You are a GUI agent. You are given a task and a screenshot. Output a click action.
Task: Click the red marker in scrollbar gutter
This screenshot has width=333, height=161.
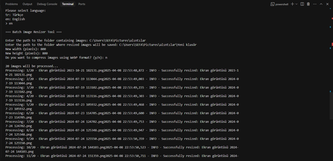click(x=332, y=44)
